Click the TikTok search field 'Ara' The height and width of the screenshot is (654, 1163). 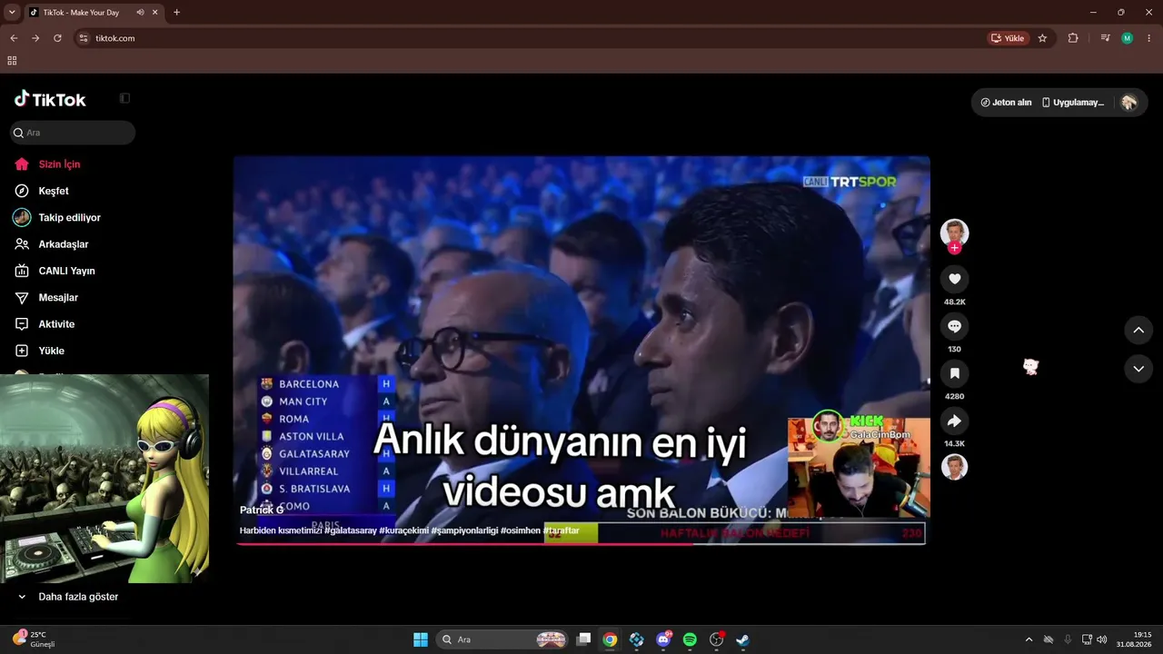click(x=73, y=133)
